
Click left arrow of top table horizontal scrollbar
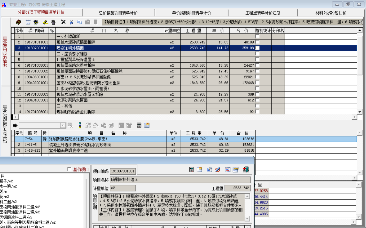click(15, 117)
